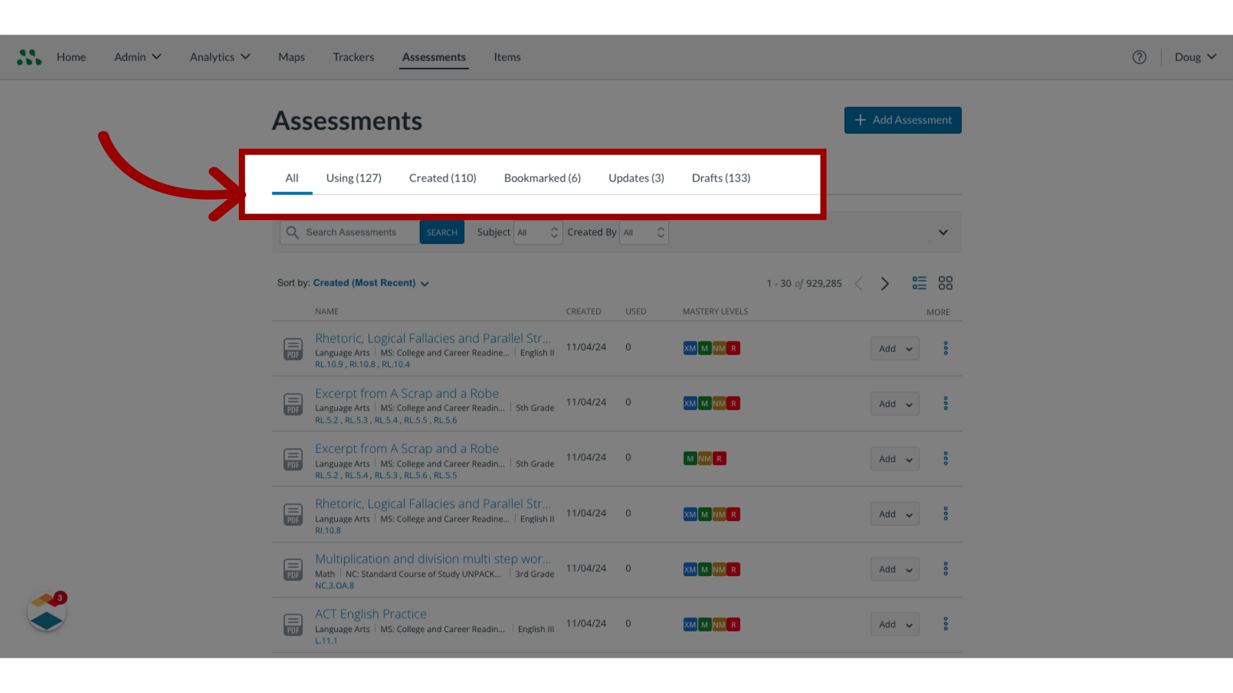
Task: Click the chevron expander top right
Action: click(x=943, y=232)
